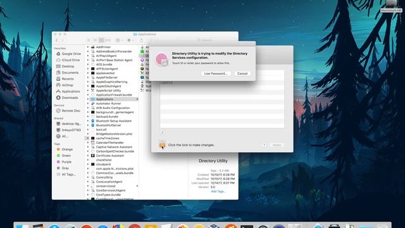Select Applications in Finder sidebar

[x=68, y=91]
